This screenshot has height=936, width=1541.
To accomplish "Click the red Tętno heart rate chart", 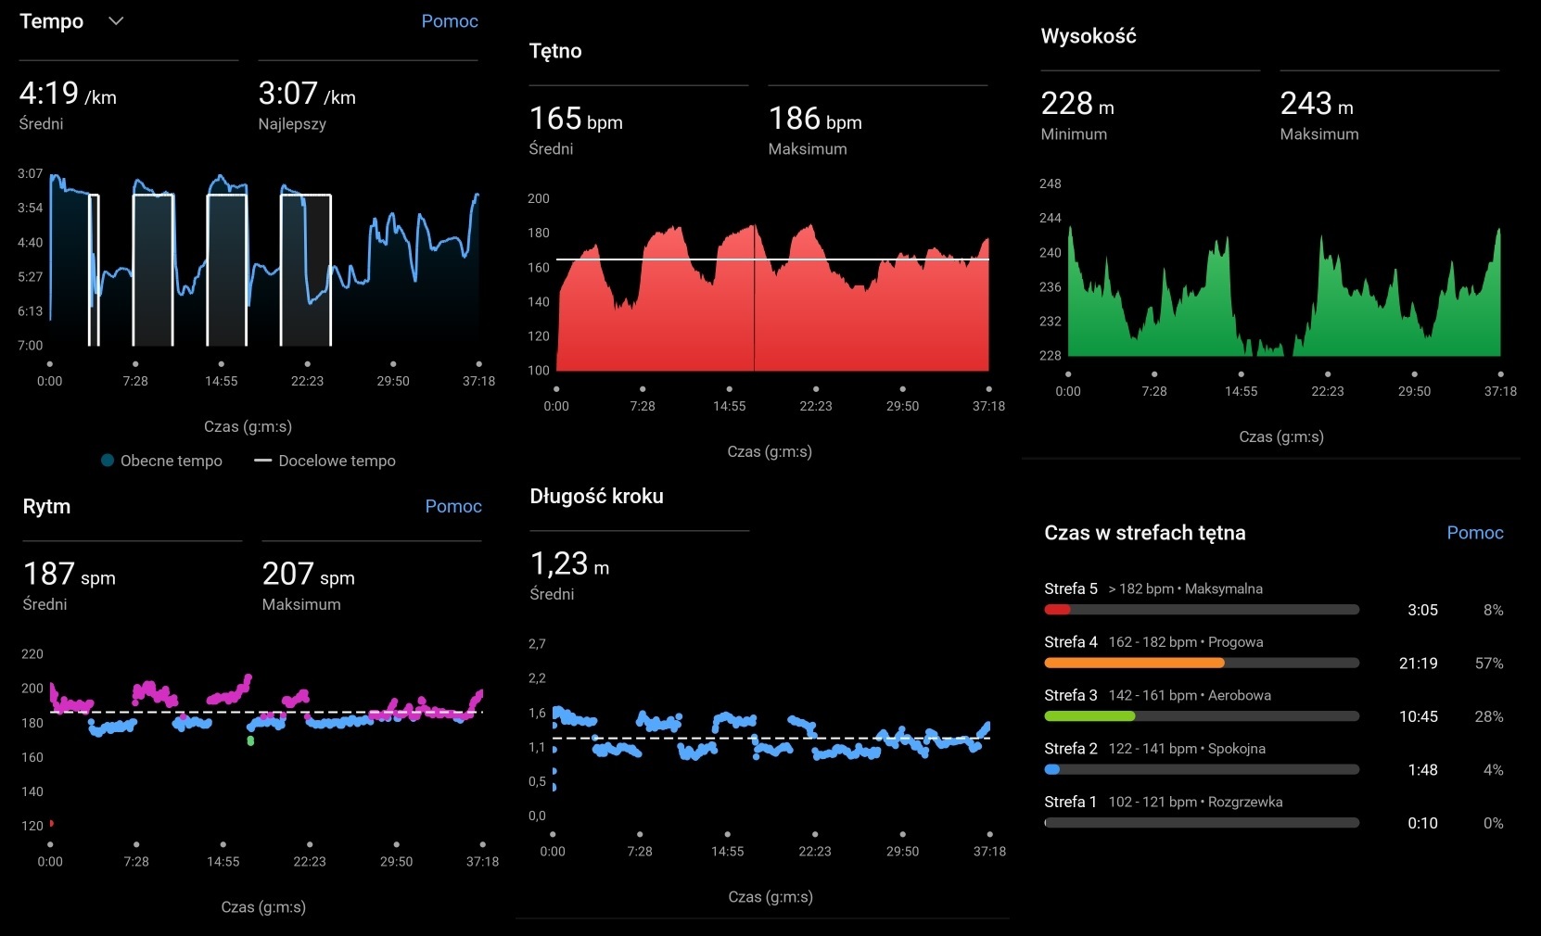I will (x=771, y=306).
